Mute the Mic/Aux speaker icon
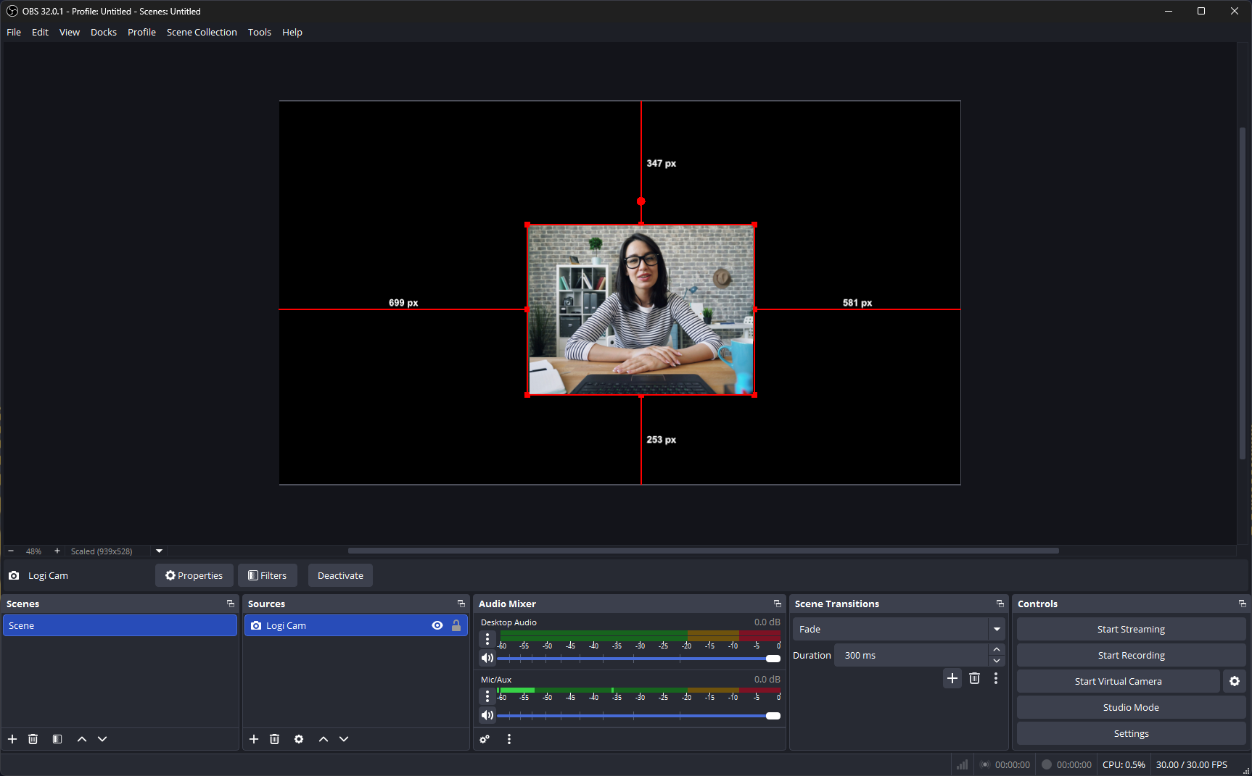This screenshot has width=1252, height=776. [x=487, y=715]
